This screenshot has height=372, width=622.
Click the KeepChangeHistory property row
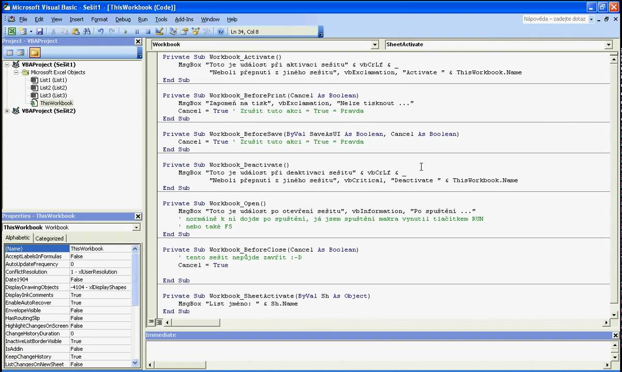[68, 357]
